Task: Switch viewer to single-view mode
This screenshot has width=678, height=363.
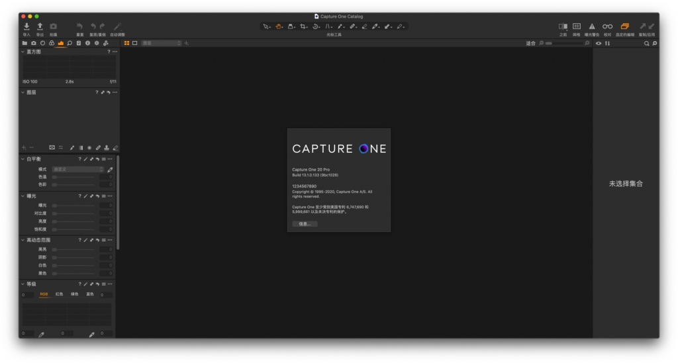Action: [135, 43]
